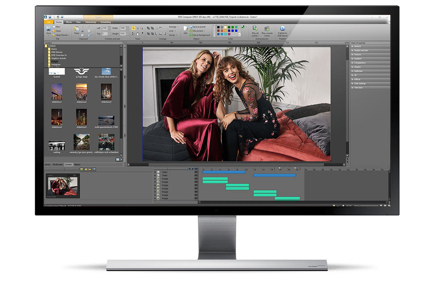Switch to the Movie ribbon tab
Image resolution: width=435 pixels, height=292 pixels.
69,22
